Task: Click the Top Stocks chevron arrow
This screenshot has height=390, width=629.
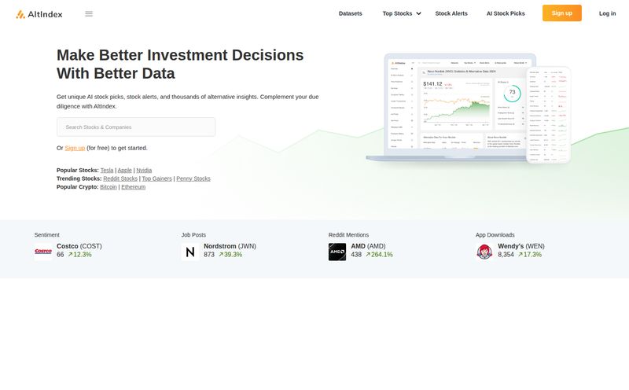Action: pyautogui.click(x=418, y=13)
